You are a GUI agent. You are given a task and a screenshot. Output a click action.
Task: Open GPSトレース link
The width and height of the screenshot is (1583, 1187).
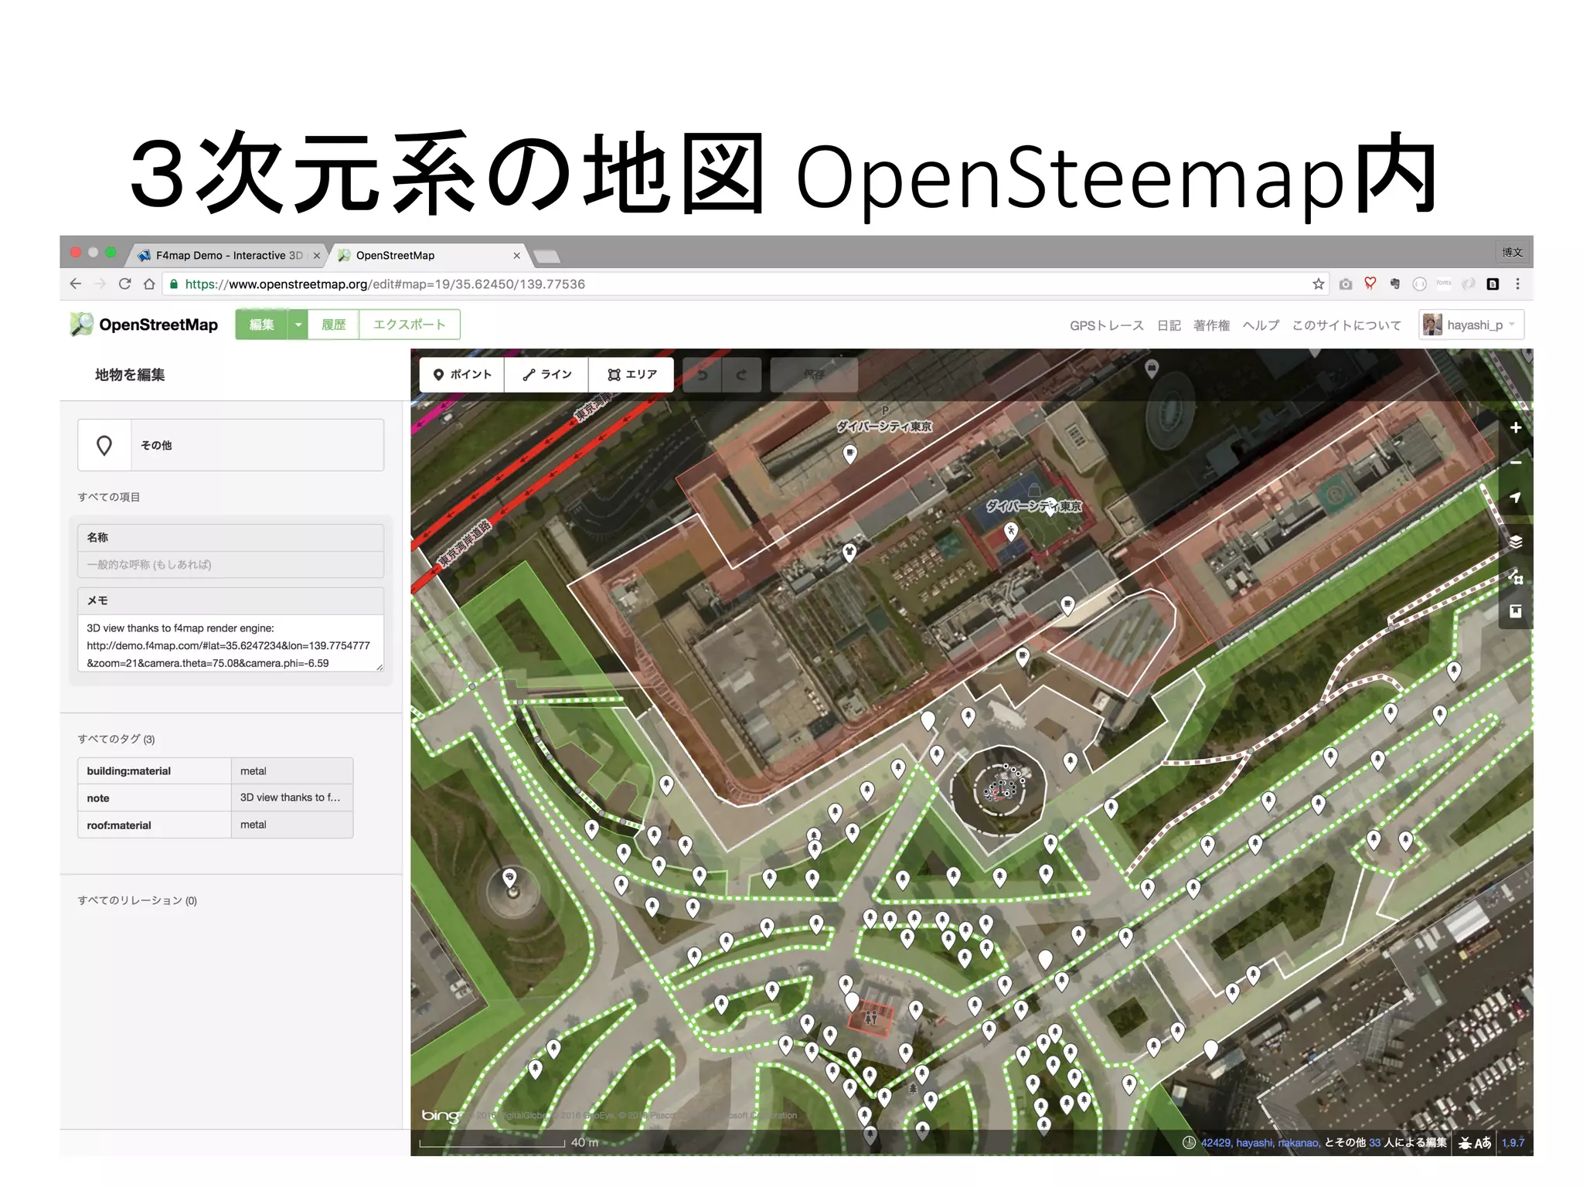(x=1106, y=325)
